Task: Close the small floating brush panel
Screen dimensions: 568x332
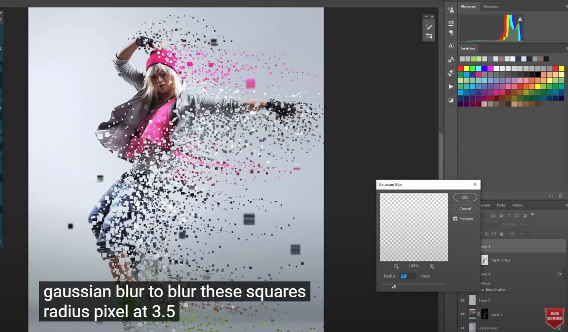Action: click(x=432, y=17)
